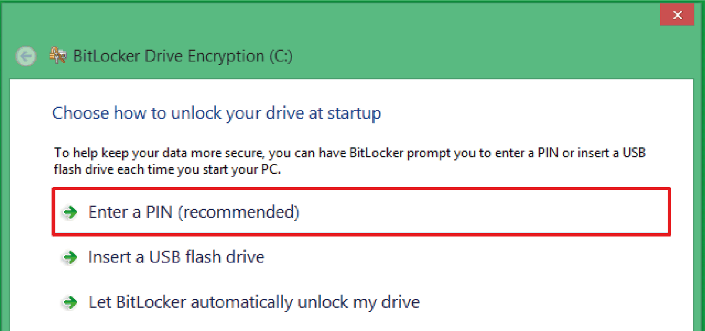Click the green arrow beside automatic unlock option
705x331 pixels.
(70, 302)
